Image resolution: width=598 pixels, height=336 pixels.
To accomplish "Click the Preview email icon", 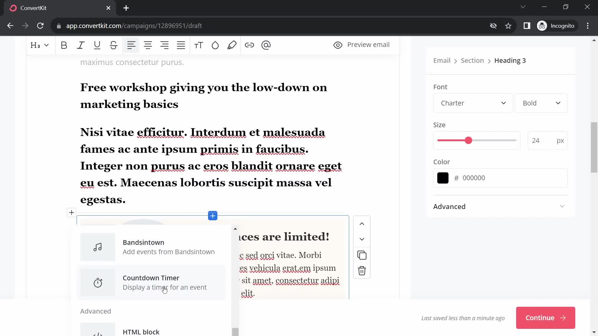I will tap(338, 45).
